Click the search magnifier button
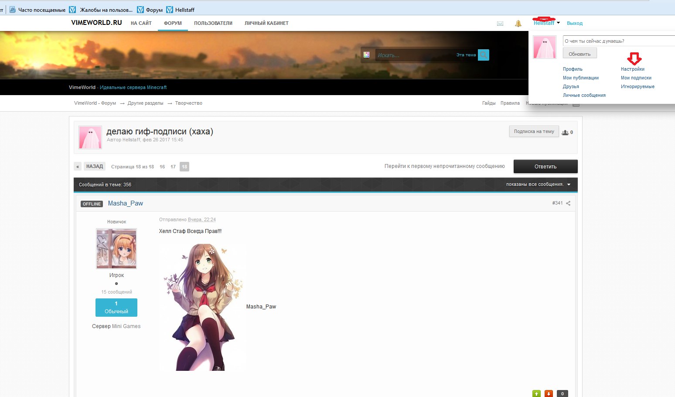The width and height of the screenshot is (675, 397). click(484, 55)
